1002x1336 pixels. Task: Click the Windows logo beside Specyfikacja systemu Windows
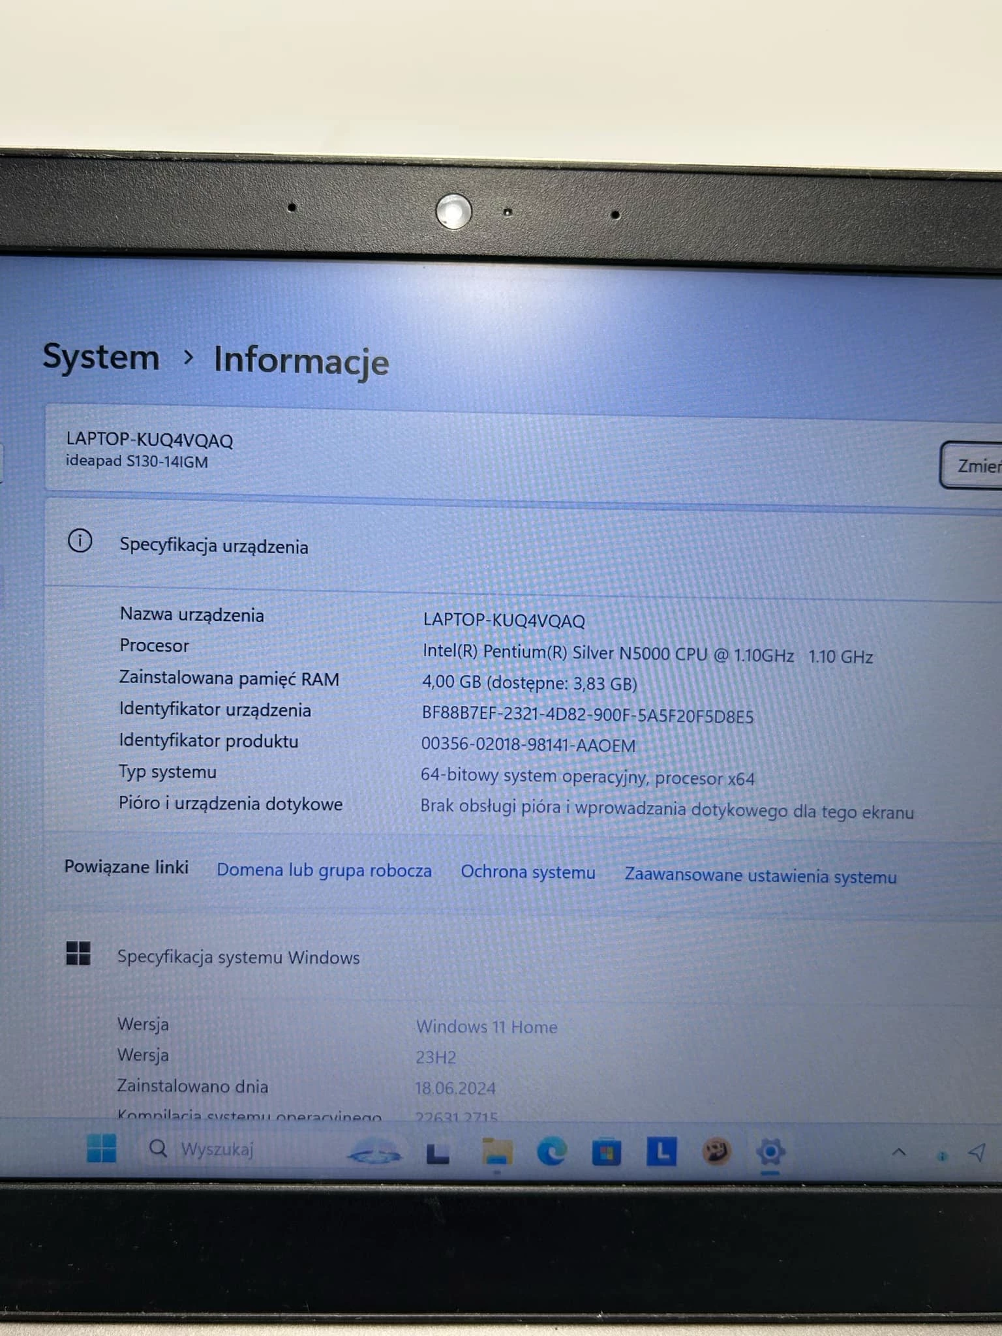pos(78,953)
